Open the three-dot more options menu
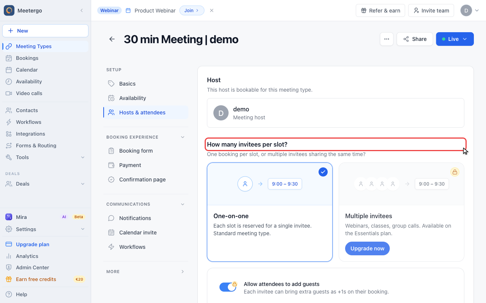This screenshot has height=303, width=486. pos(387,39)
